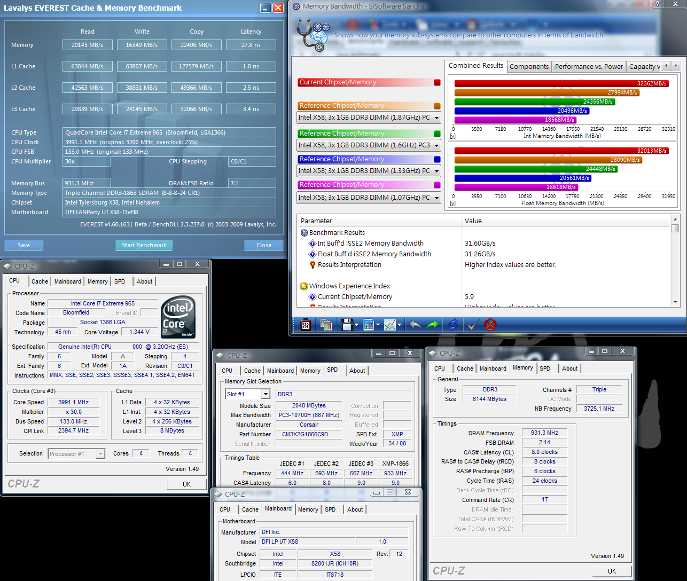Click the options sliders icon in Sandra toolbar
Image resolution: width=687 pixels, height=581 pixels.
(306, 324)
